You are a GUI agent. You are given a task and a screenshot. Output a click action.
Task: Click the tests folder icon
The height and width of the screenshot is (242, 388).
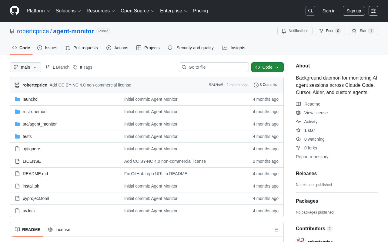point(17,136)
